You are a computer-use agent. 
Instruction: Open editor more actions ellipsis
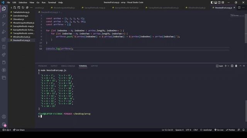coord(244,8)
